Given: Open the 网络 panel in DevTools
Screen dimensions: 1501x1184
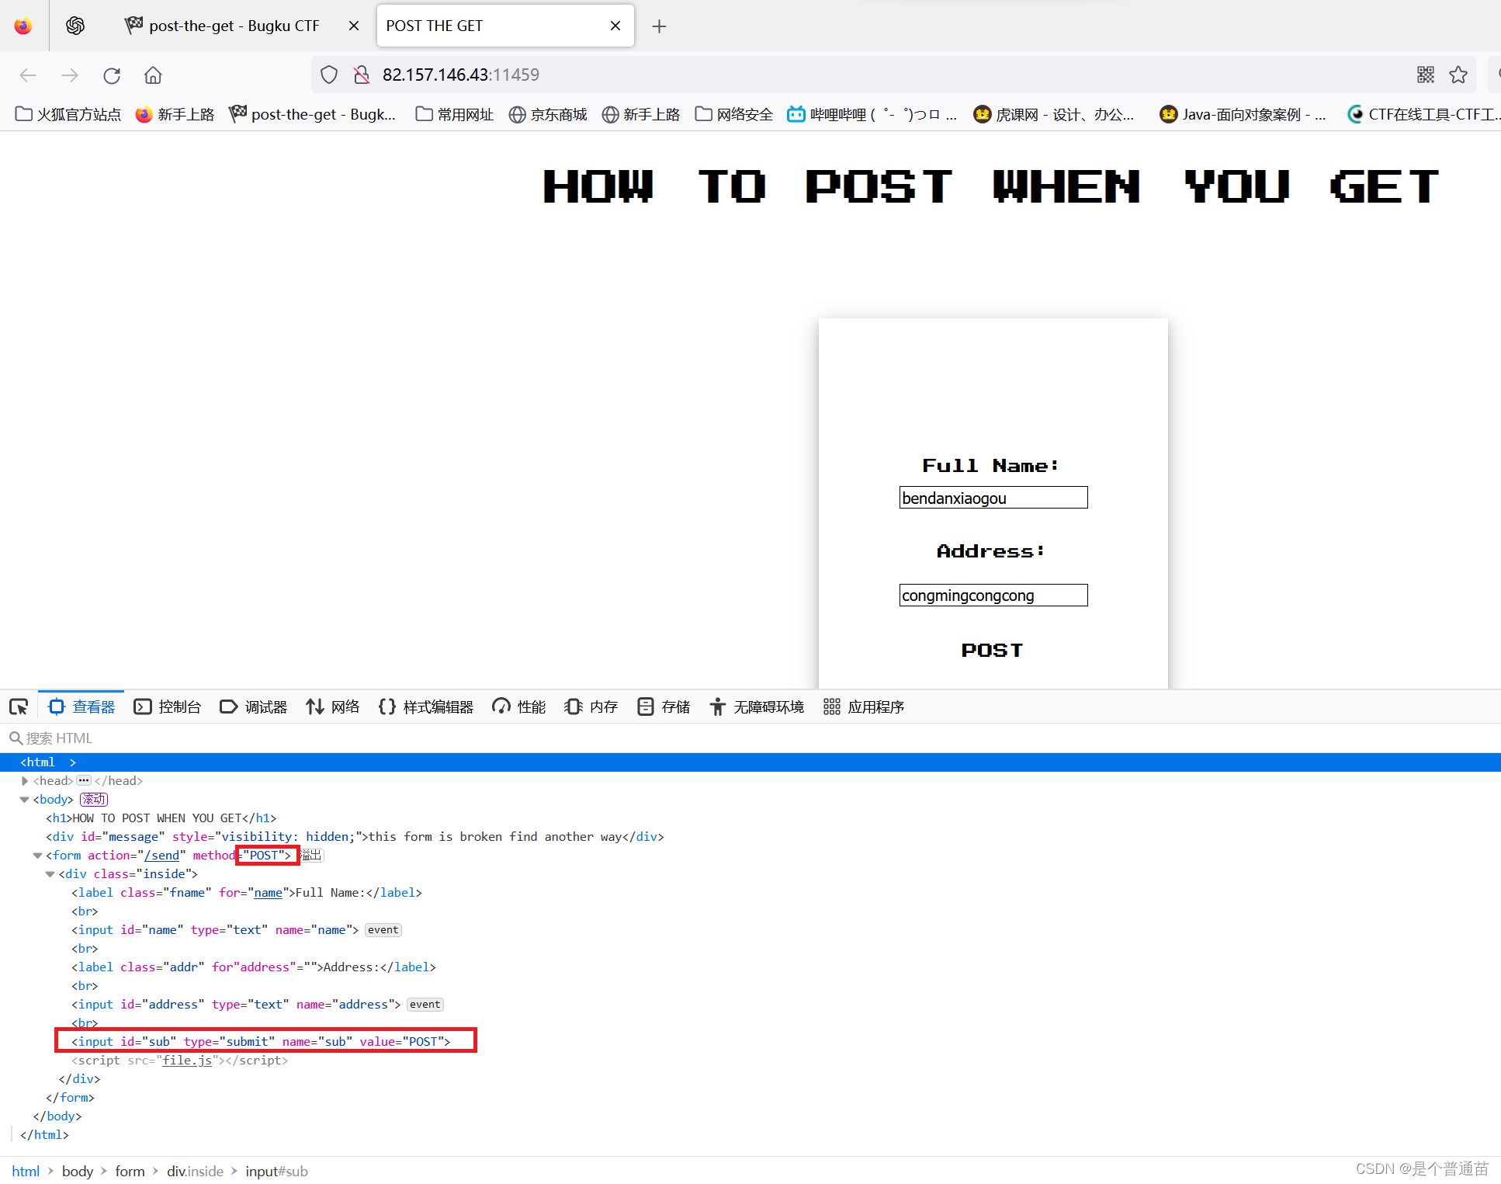Looking at the screenshot, I should [x=332, y=707].
